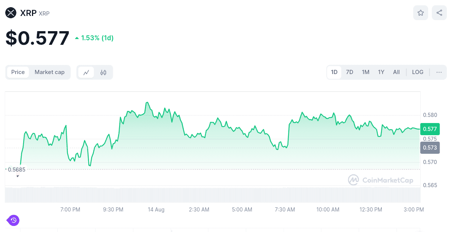The width and height of the screenshot is (451, 232).
Task: Open the share options icon
Action: pos(439,13)
